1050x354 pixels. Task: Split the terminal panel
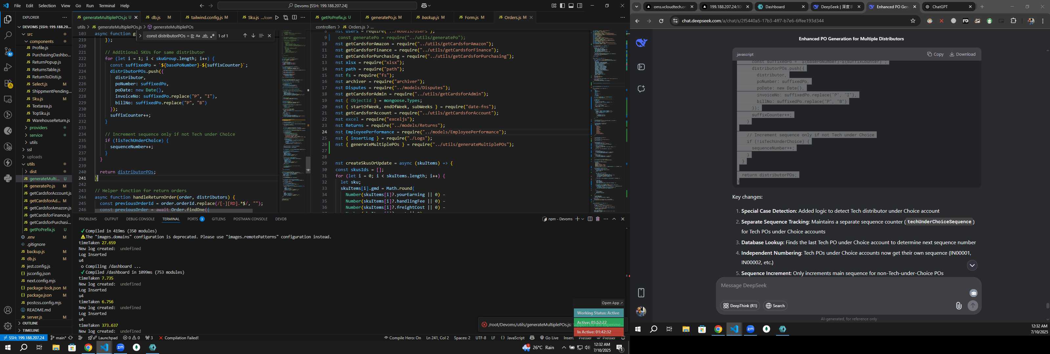point(590,219)
